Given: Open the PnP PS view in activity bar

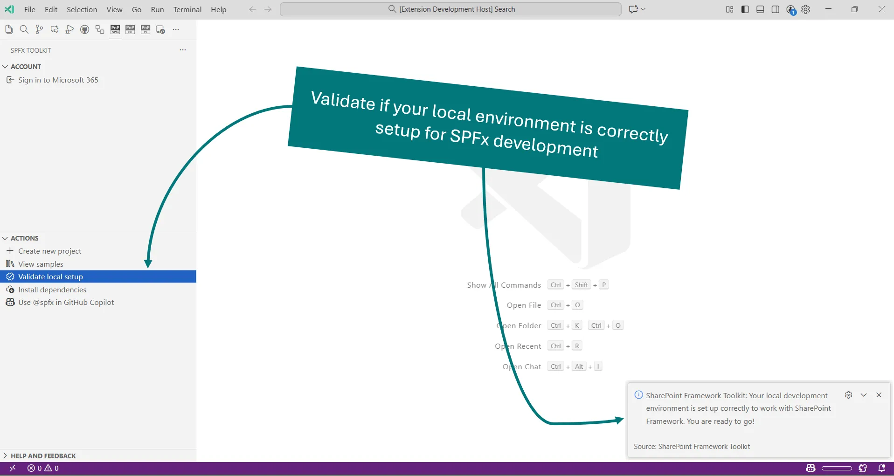Looking at the screenshot, I should tap(145, 29).
